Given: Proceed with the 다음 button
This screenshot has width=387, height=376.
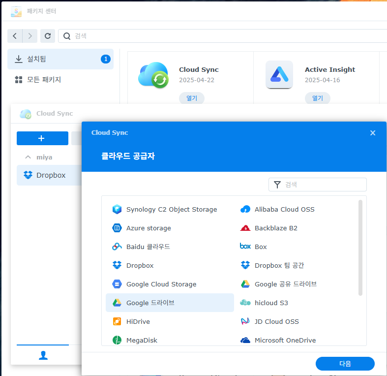Looking at the screenshot, I should (x=345, y=364).
